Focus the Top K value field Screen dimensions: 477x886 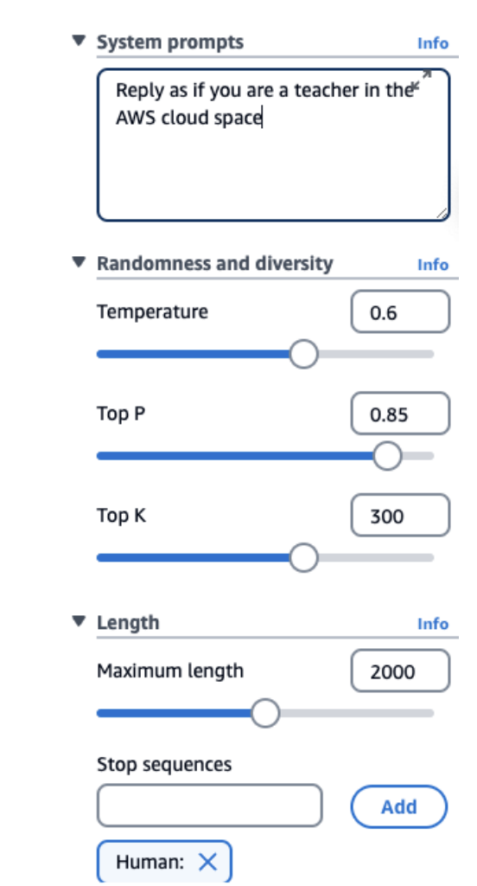[x=400, y=516]
